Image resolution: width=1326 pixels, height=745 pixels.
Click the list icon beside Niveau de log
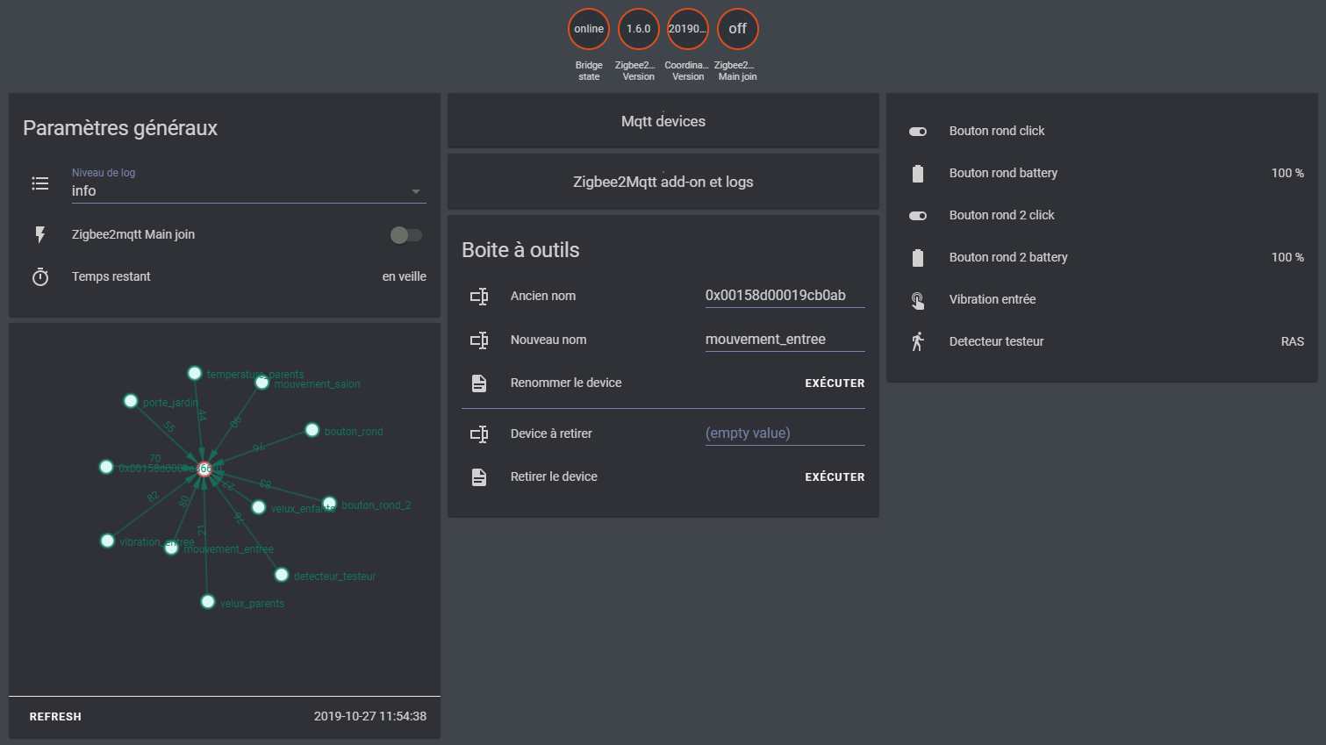40,183
